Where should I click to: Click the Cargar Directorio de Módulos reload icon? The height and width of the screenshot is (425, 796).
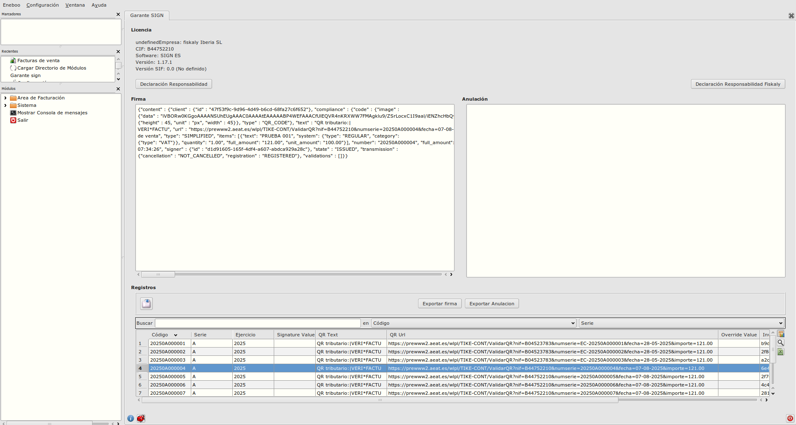click(13, 68)
